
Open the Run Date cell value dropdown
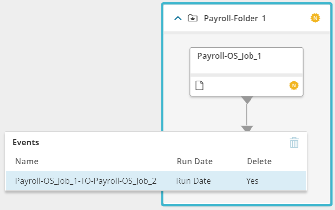pyautogui.click(x=194, y=181)
